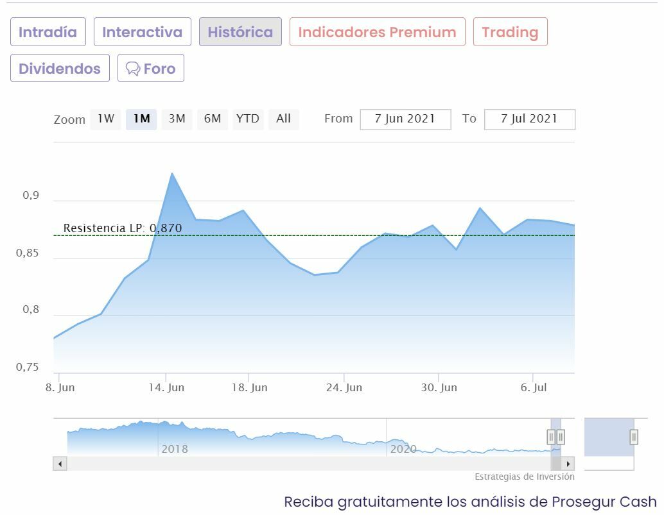The width and height of the screenshot is (664, 515).
Task: Switch to the Interactiva tab
Action: [142, 32]
